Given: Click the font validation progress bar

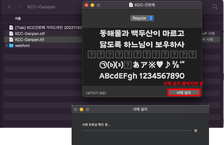Looking at the screenshot, I should click(x=137, y=130).
